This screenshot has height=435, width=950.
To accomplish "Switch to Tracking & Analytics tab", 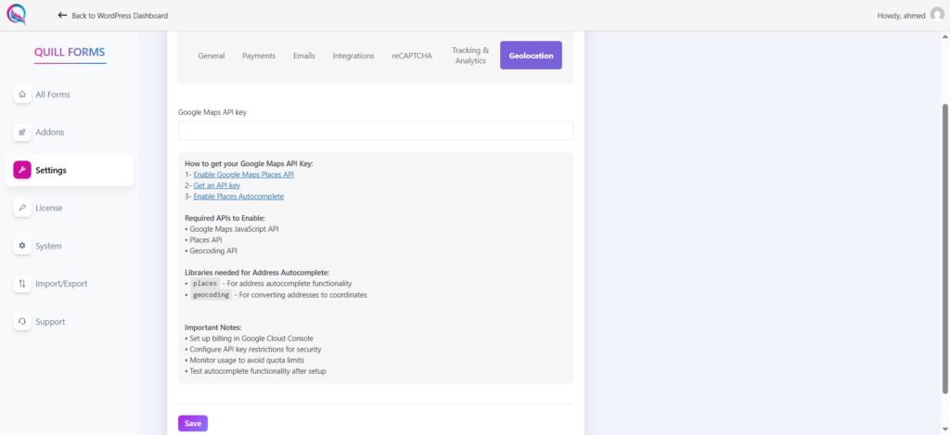I will 470,56.
